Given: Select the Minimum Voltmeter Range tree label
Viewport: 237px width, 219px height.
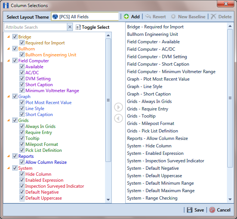Looking at the screenshot, I should pos(52,91).
